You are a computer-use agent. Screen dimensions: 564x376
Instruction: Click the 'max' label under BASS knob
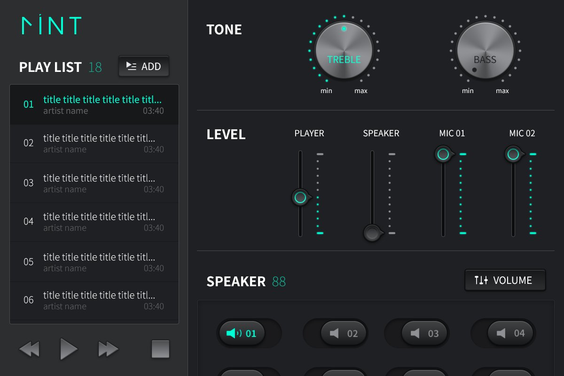click(x=502, y=91)
